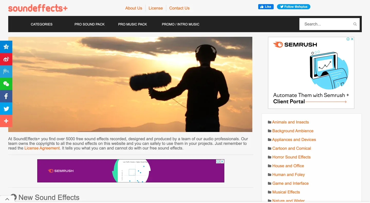This screenshot has height=203, width=370.
Task: Open the Animals and Insects category
Action: coord(290,122)
